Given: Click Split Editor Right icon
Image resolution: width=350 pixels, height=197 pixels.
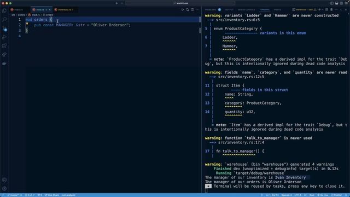Looking at the screenshot, I should [192, 10].
